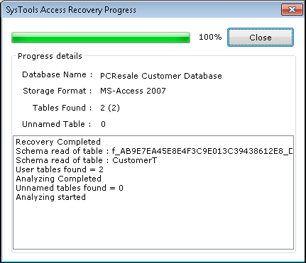Select the "Analyzing Completed" log line

(x=58, y=179)
